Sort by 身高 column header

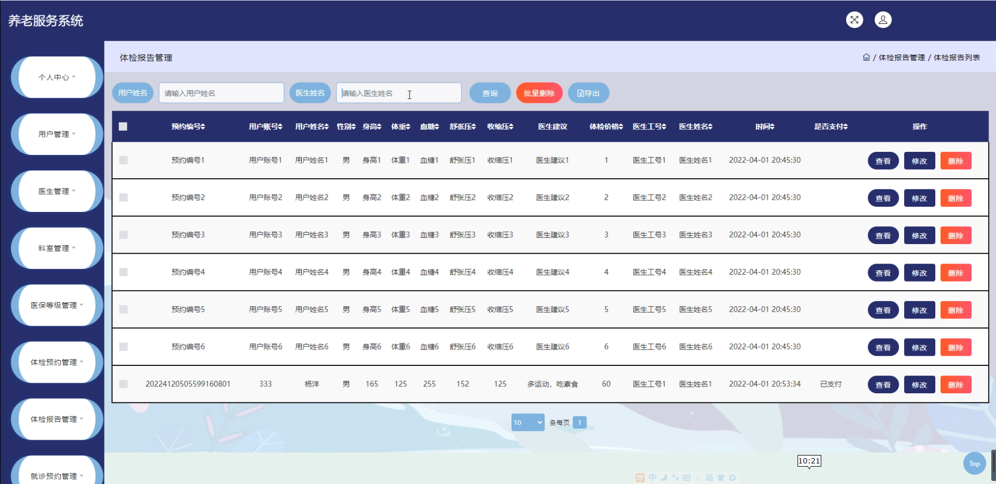(x=372, y=127)
